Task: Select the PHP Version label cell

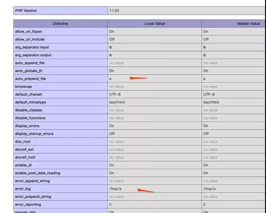Action: (x=26, y=11)
